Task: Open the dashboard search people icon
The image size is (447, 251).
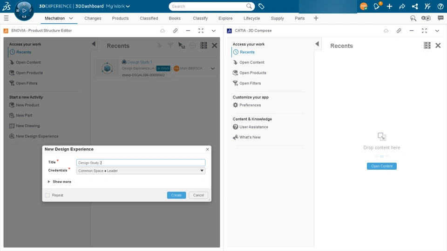Action: pyautogui.click(x=413, y=18)
